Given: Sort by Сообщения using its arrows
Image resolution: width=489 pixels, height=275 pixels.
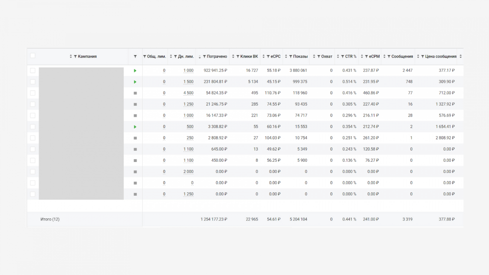Looking at the screenshot, I should click(x=384, y=57).
